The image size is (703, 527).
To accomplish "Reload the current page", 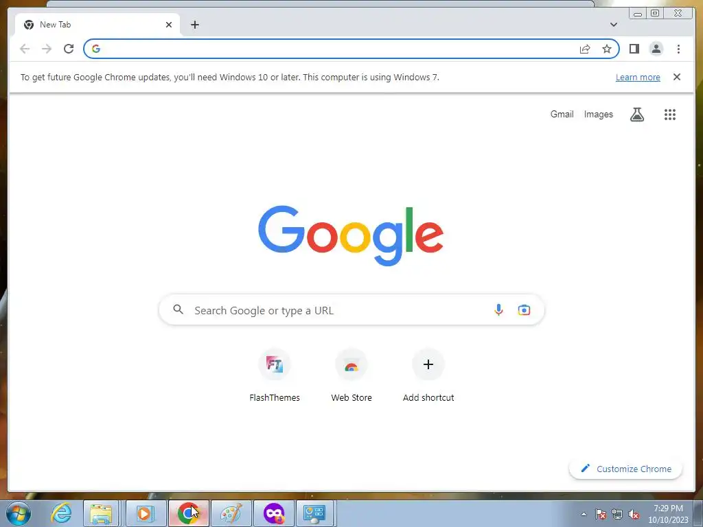I will (x=69, y=49).
